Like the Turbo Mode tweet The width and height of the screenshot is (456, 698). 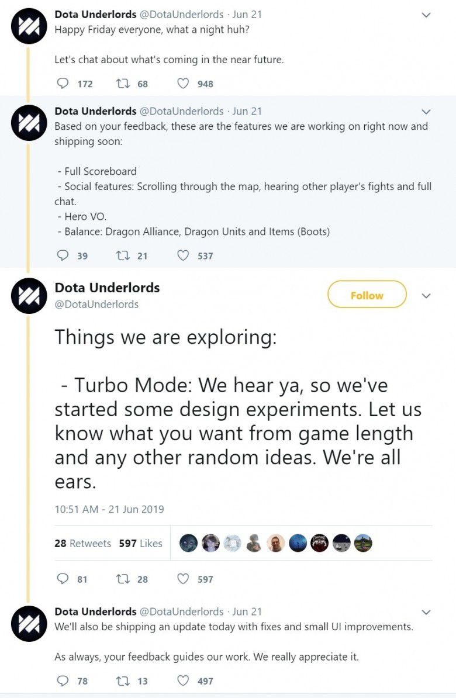pos(183,579)
